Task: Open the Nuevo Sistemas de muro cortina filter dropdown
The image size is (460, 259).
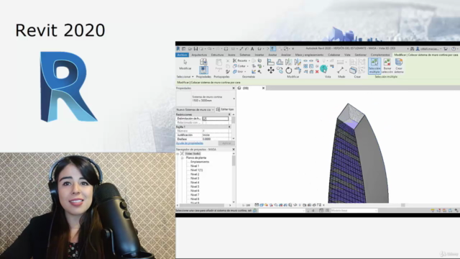Action: (x=213, y=109)
